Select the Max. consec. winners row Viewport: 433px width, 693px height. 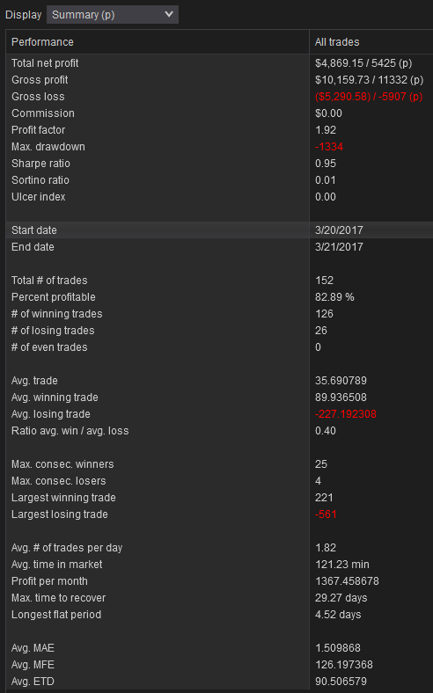[219, 464]
